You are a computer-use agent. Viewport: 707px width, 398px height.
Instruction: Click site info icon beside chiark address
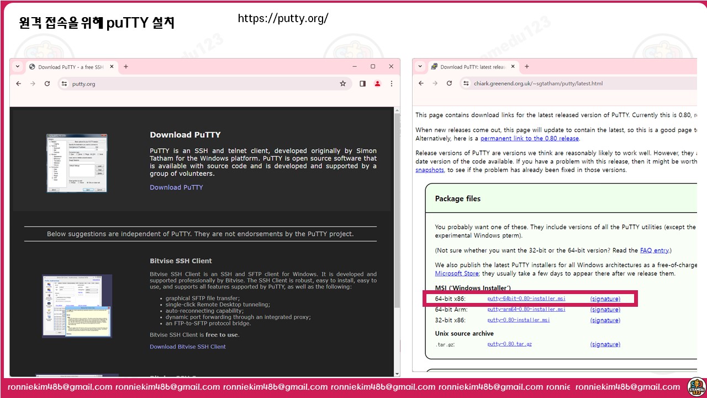coord(466,83)
